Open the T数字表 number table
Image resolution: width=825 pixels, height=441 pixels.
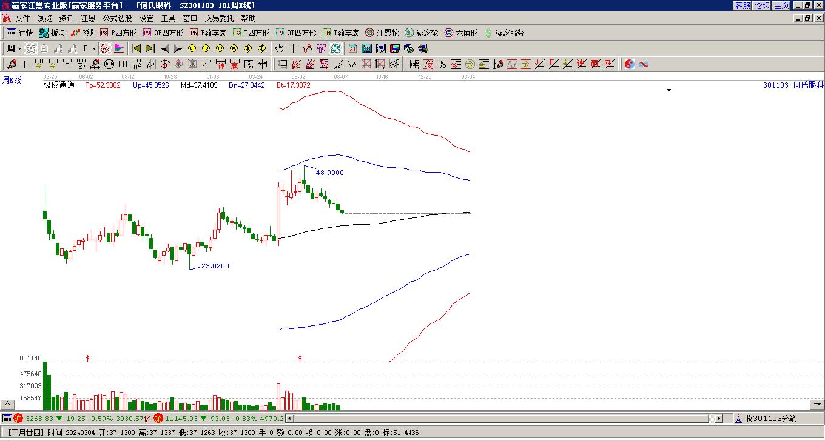click(x=340, y=33)
